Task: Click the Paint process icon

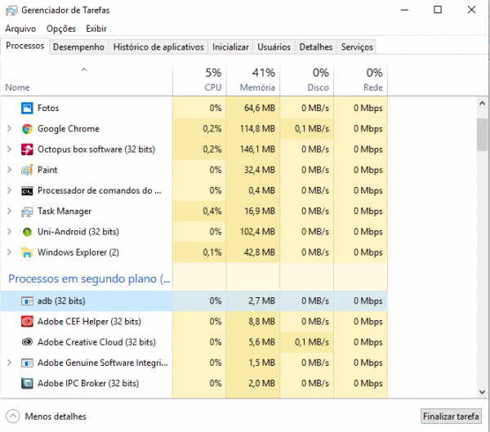Action: tap(27, 170)
